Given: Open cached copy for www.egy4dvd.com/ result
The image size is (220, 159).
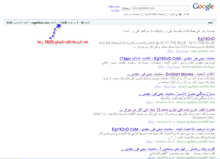Looking at the screenshot, I should [x=182, y=51].
